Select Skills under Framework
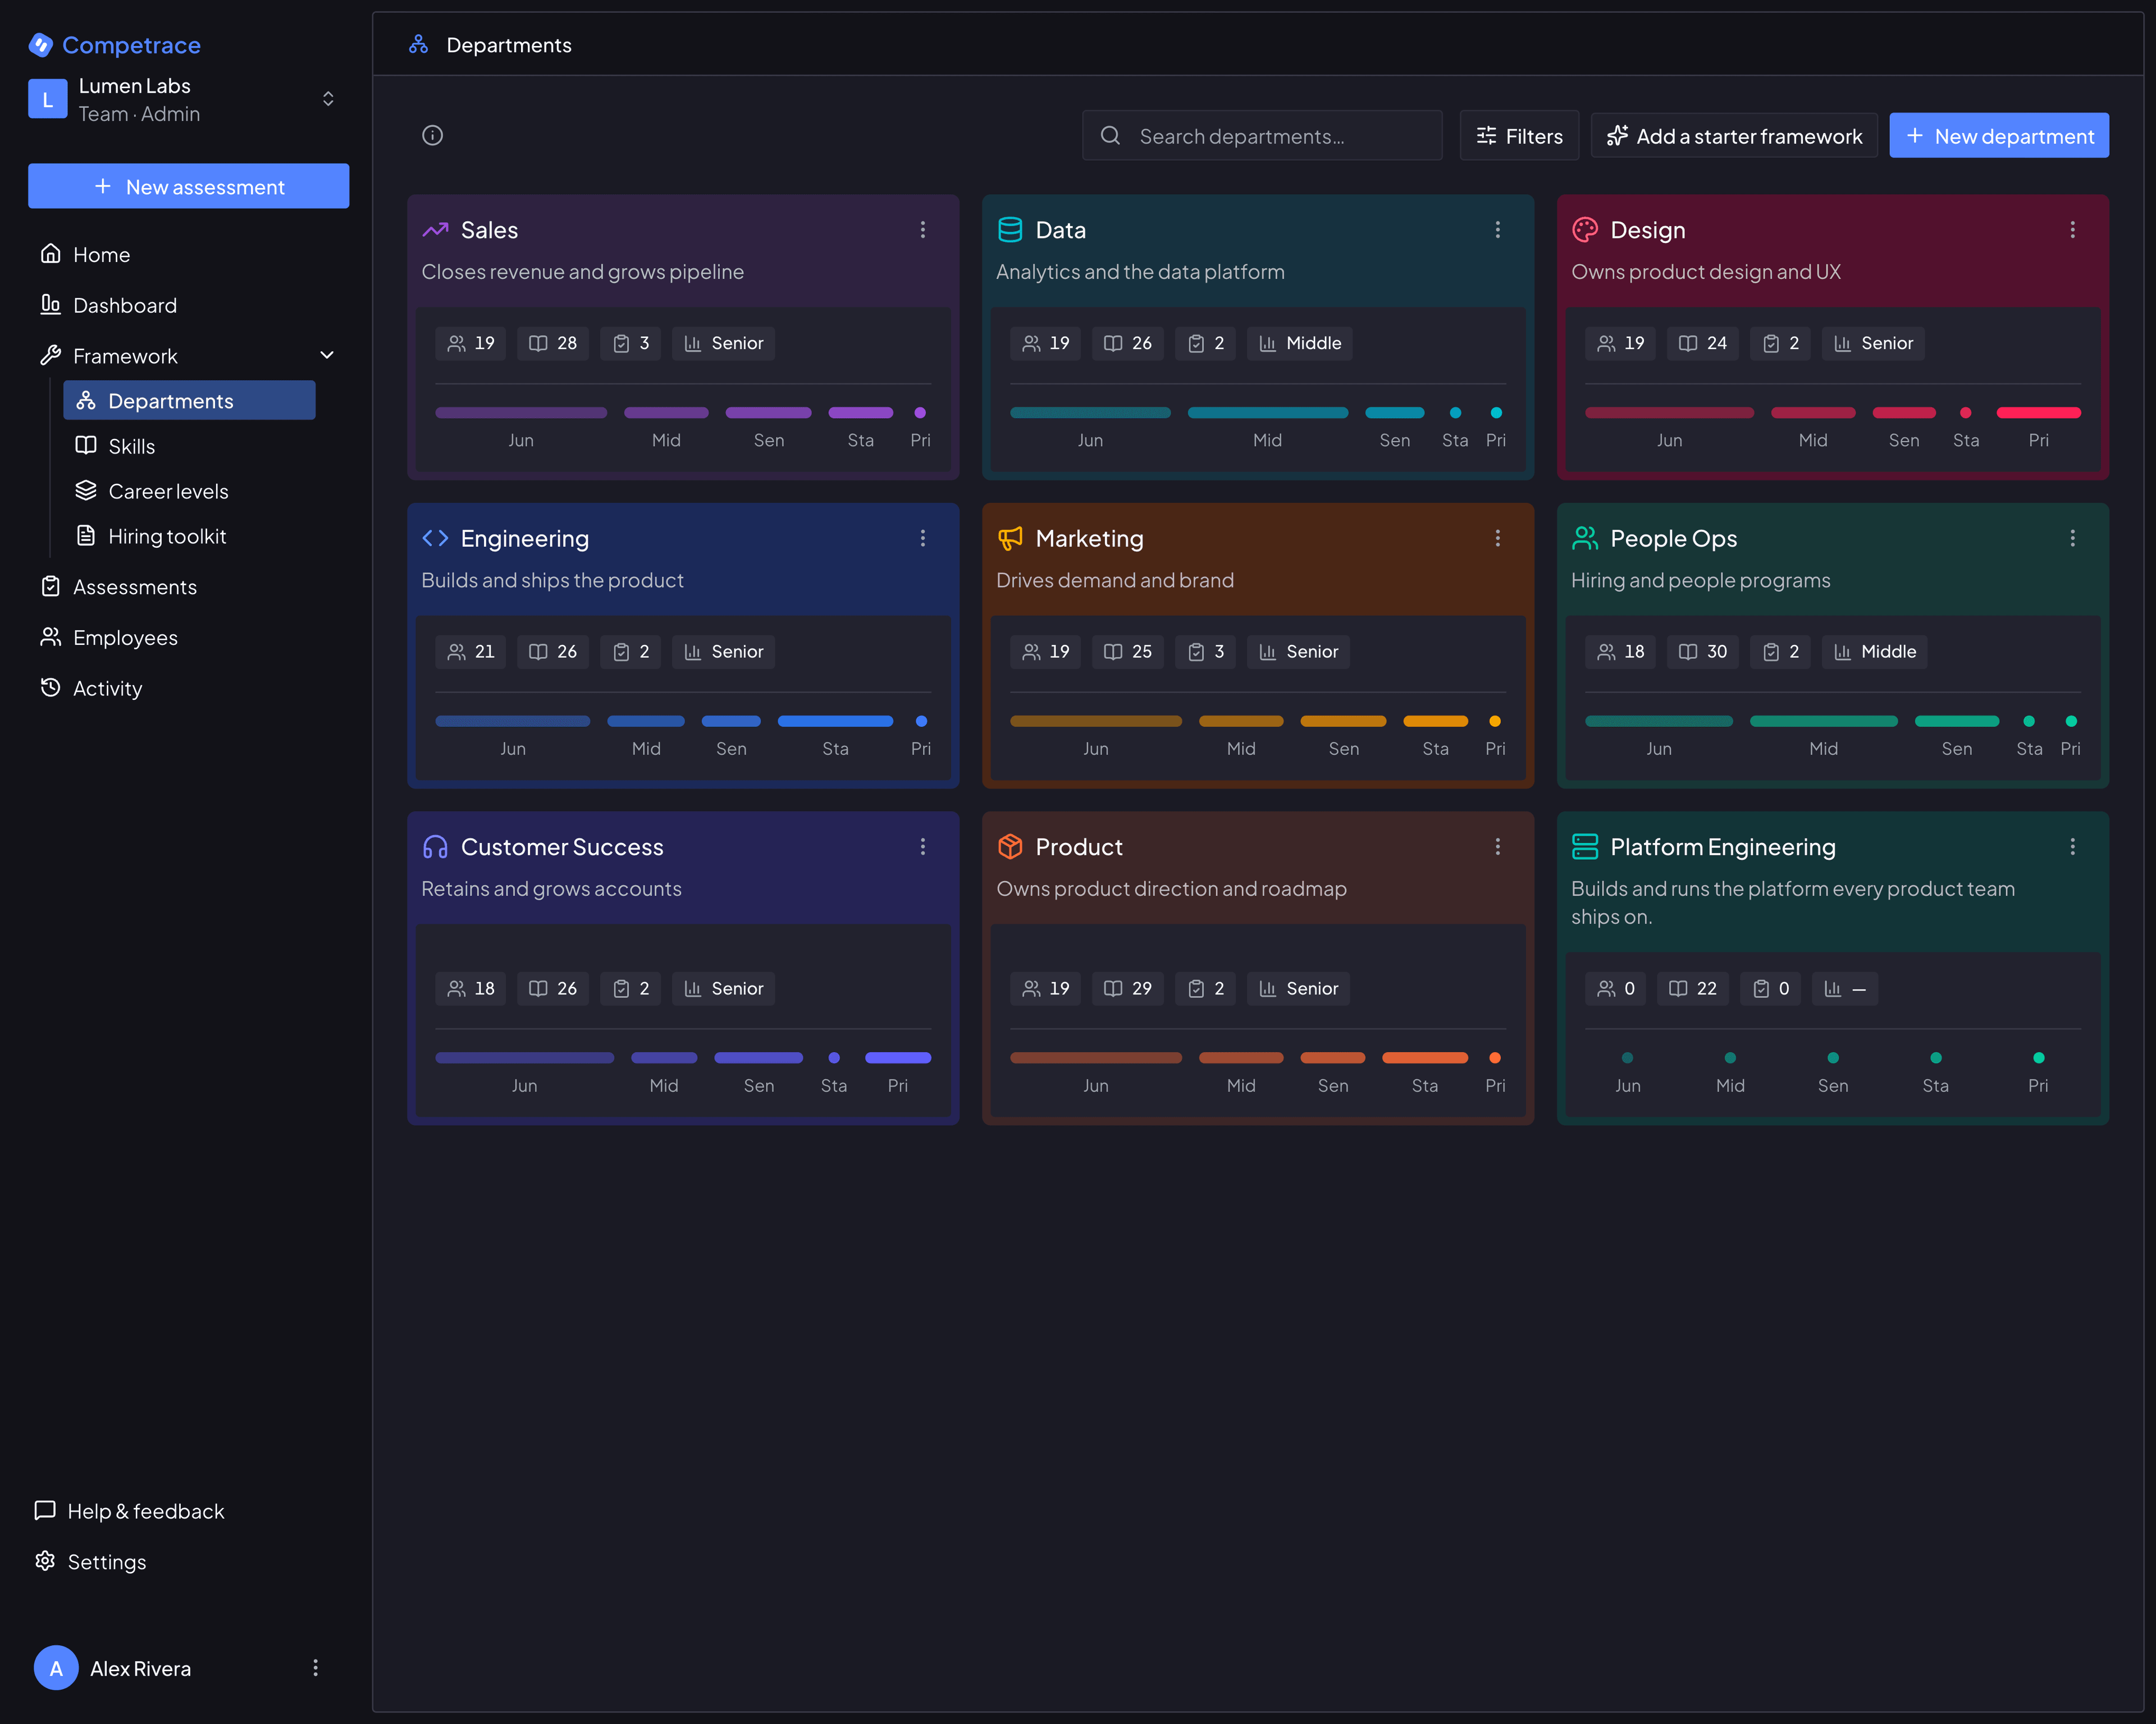2156x1724 pixels. tap(189, 446)
